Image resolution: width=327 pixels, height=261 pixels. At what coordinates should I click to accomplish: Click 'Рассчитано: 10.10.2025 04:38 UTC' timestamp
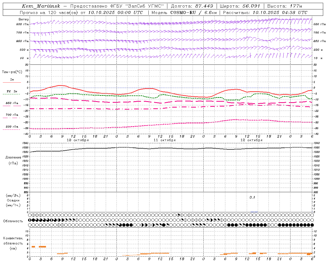(x=265, y=12)
